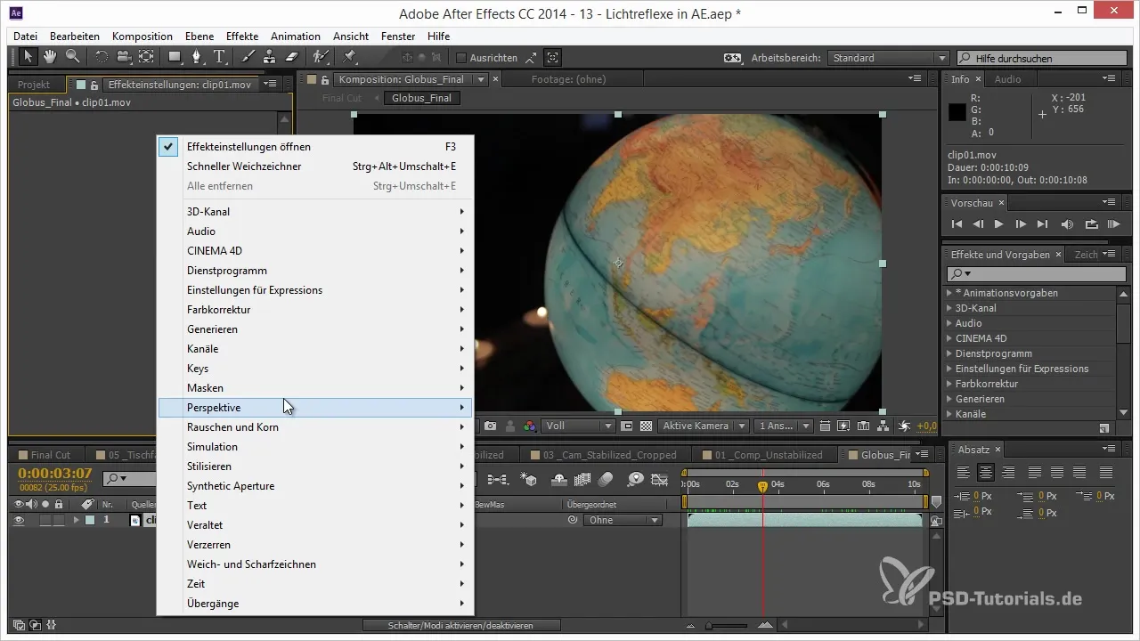Select the Type text tool
The width and height of the screenshot is (1140, 641).
219,57
